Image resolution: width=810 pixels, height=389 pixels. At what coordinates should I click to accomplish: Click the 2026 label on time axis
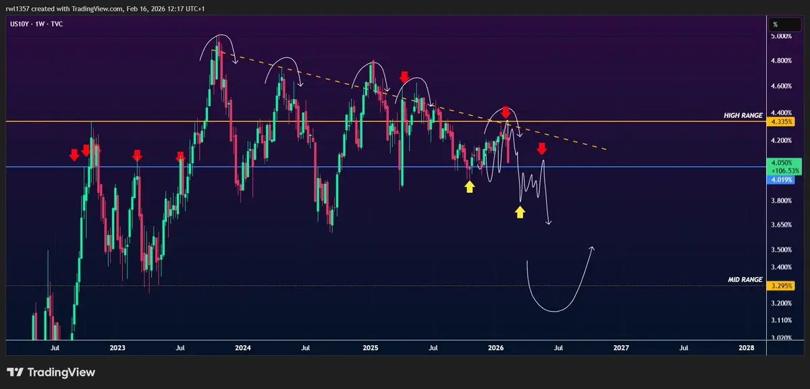coord(495,348)
